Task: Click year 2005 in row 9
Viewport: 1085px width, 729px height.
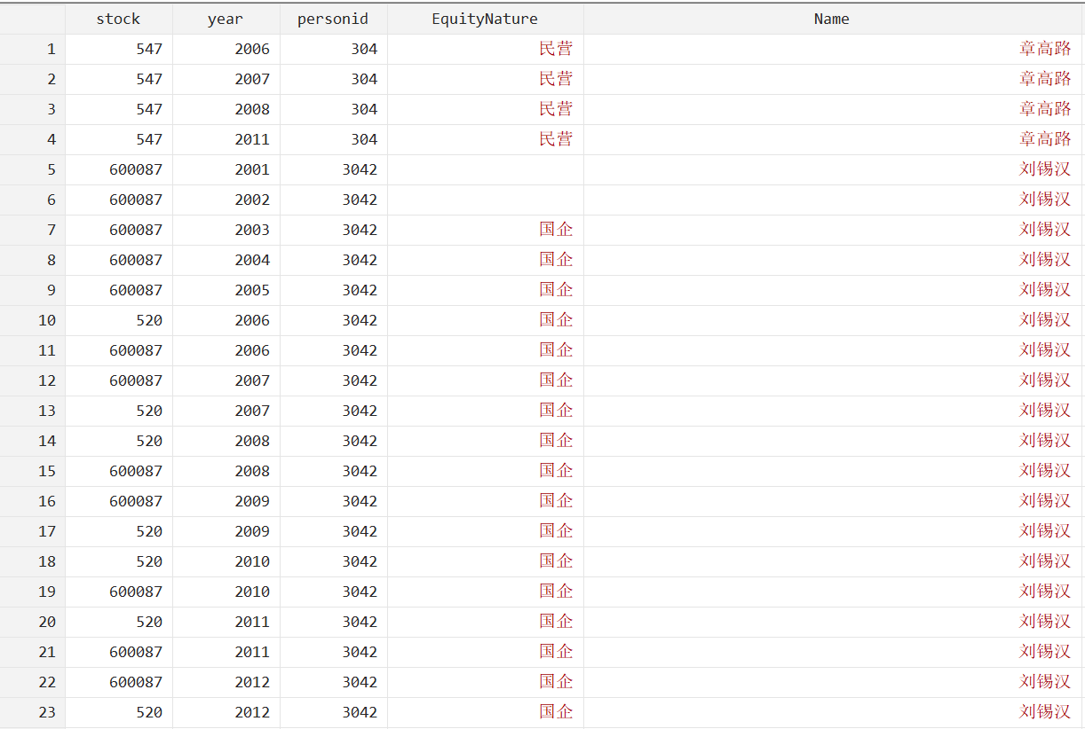Action: (x=252, y=290)
